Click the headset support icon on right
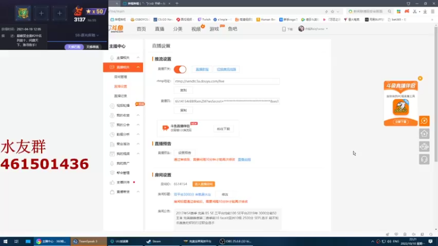Viewport: 438px width, 246px height. (x=424, y=159)
